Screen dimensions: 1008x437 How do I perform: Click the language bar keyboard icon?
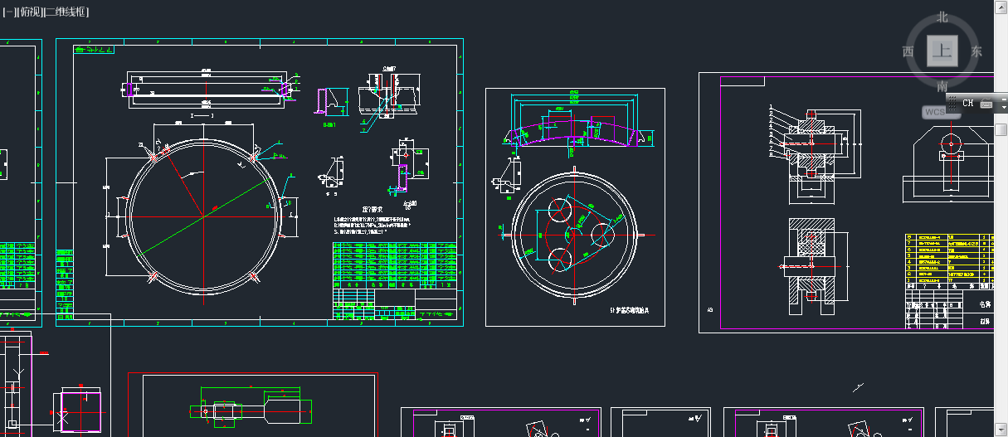(x=986, y=104)
